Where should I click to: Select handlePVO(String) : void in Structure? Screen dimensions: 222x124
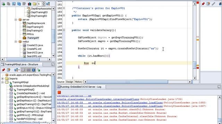[29, 119]
